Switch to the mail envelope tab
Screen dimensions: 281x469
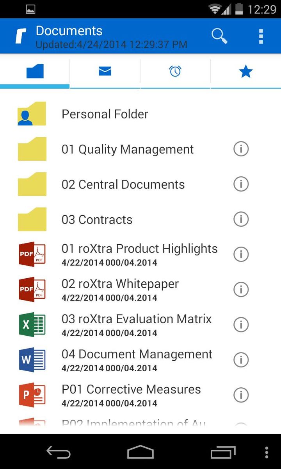pos(105,72)
